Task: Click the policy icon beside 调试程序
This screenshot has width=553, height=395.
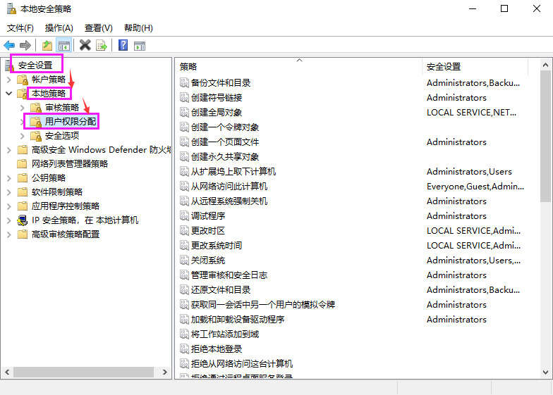Action: tap(184, 215)
